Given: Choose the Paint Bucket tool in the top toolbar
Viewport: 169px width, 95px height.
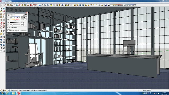Looking at the screenshot, I should [x=25, y=5].
